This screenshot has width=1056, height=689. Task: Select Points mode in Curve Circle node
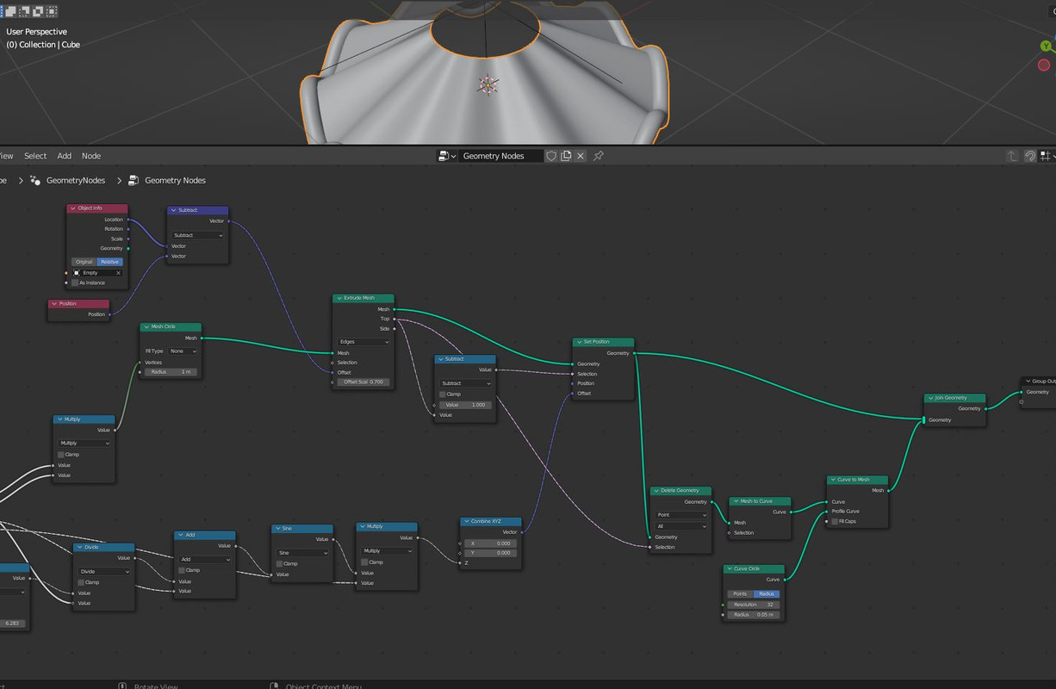(741, 593)
